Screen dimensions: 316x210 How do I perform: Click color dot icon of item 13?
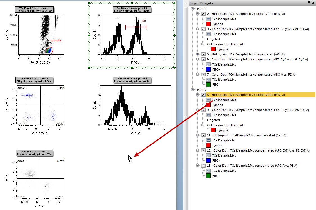point(203,166)
